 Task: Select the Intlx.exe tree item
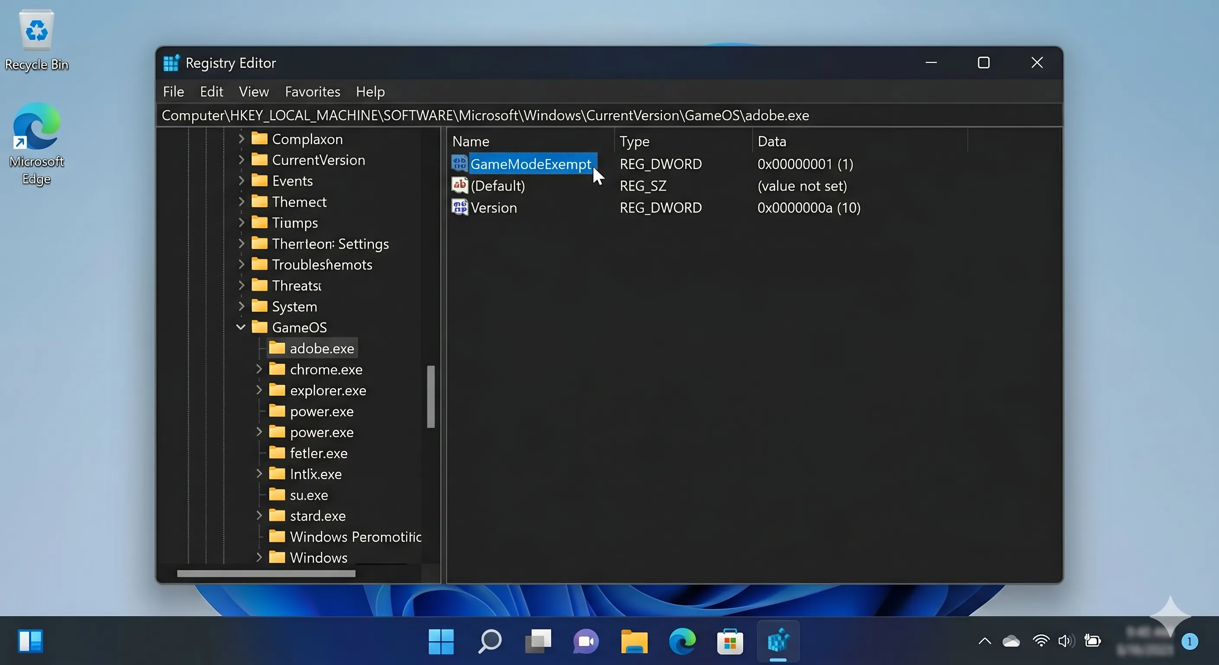(316, 474)
